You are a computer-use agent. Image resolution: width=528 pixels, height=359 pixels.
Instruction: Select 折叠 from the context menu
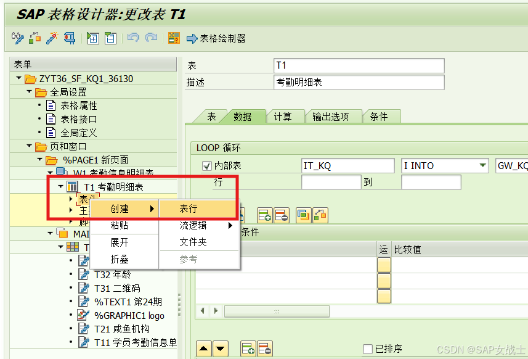coord(124,259)
